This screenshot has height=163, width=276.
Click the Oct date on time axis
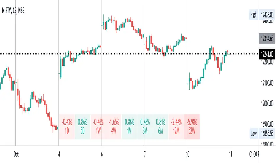(x=16, y=154)
